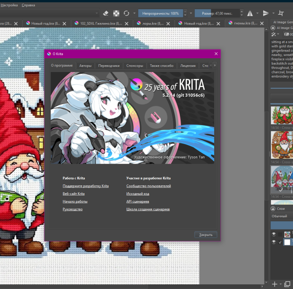Switch to the Переводчики tab
Viewport: 293px width, 289px height.
click(x=109, y=66)
